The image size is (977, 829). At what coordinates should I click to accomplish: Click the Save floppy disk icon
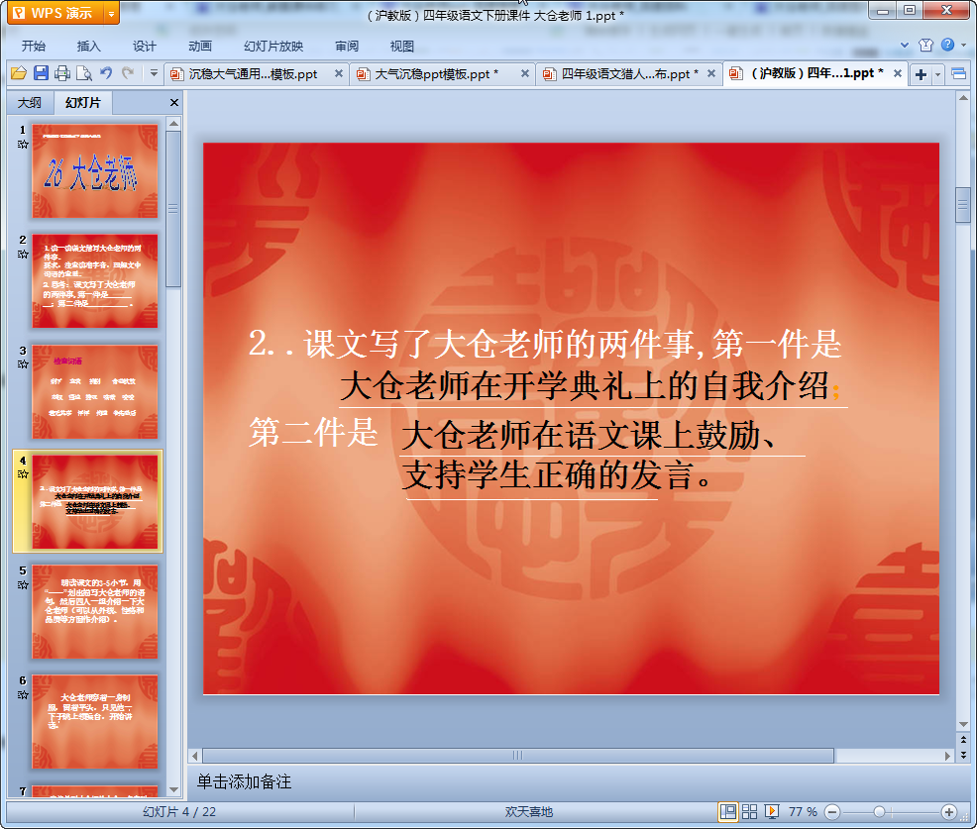click(x=41, y=73)
